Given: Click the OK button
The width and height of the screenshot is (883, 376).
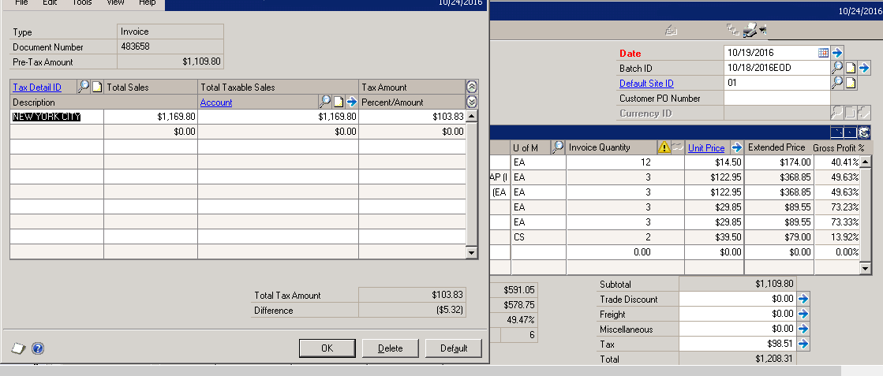Looking at the screenshot, I should pyautogui.click(x=327, y=348).
